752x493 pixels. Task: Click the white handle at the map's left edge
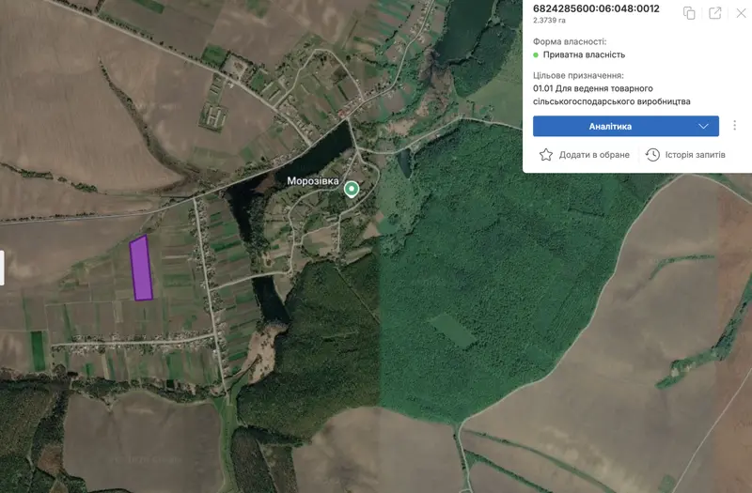tap(2, 268)
